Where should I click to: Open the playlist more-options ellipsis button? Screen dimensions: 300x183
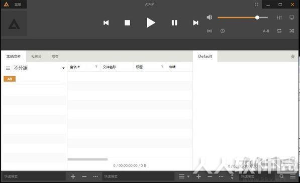pos(221,176)
